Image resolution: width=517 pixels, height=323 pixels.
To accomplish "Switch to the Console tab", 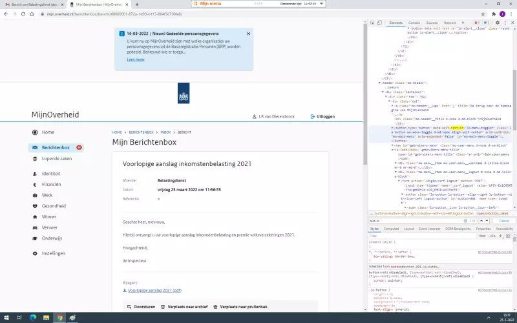I will 414,23.
